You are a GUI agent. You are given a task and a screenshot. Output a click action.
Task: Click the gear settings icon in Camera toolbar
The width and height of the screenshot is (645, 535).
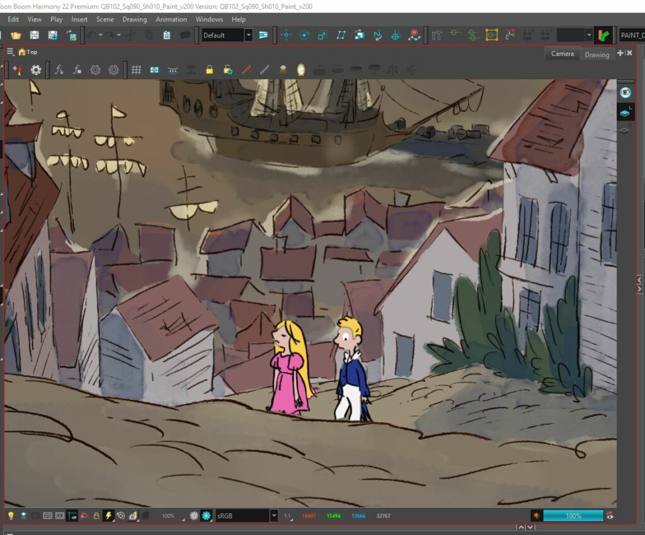click(36, 70)
